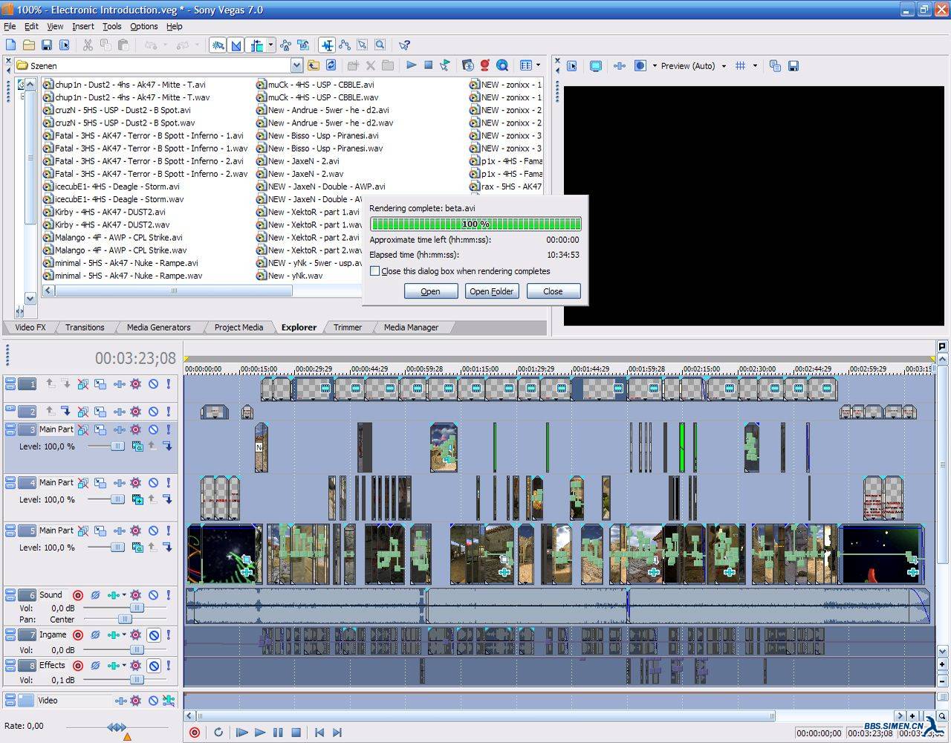Pause timeline playback
Viewport: 951px width, 743px height.
click(x=278, y=732)
